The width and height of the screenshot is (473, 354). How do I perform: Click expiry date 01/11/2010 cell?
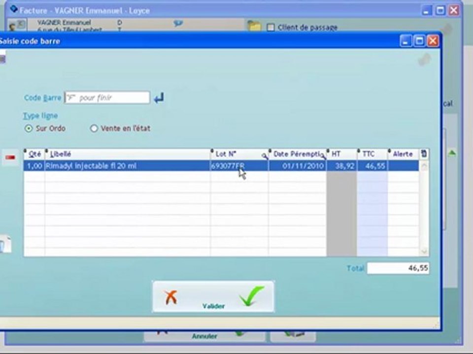pyautogui.click(x=298, y=166)
